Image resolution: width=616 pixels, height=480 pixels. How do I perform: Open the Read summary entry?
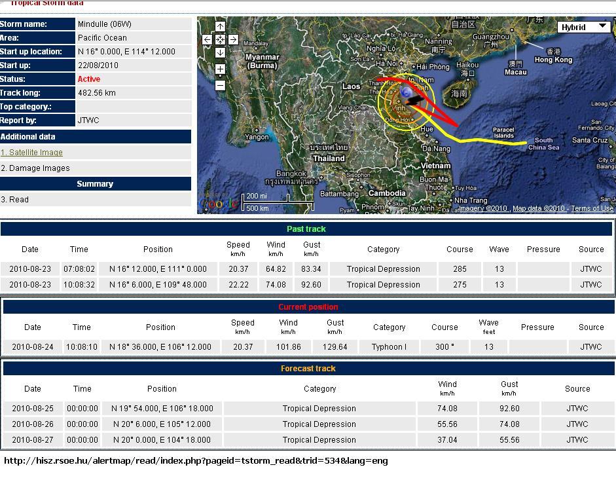(14, 200)
